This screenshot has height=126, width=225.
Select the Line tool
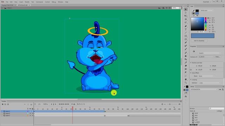click(x=186, y=33)
